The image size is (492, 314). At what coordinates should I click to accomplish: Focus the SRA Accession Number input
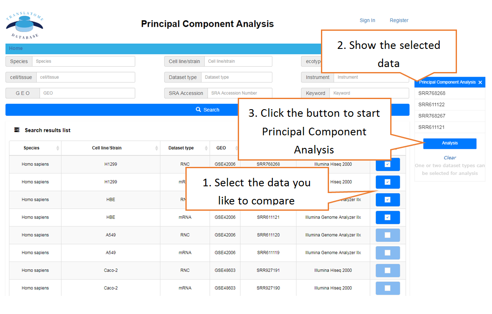240,93
